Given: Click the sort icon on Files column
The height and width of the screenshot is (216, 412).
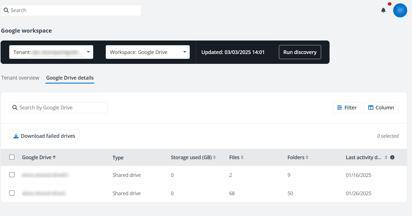Looking at the screenshot, I should pos(243,157).
